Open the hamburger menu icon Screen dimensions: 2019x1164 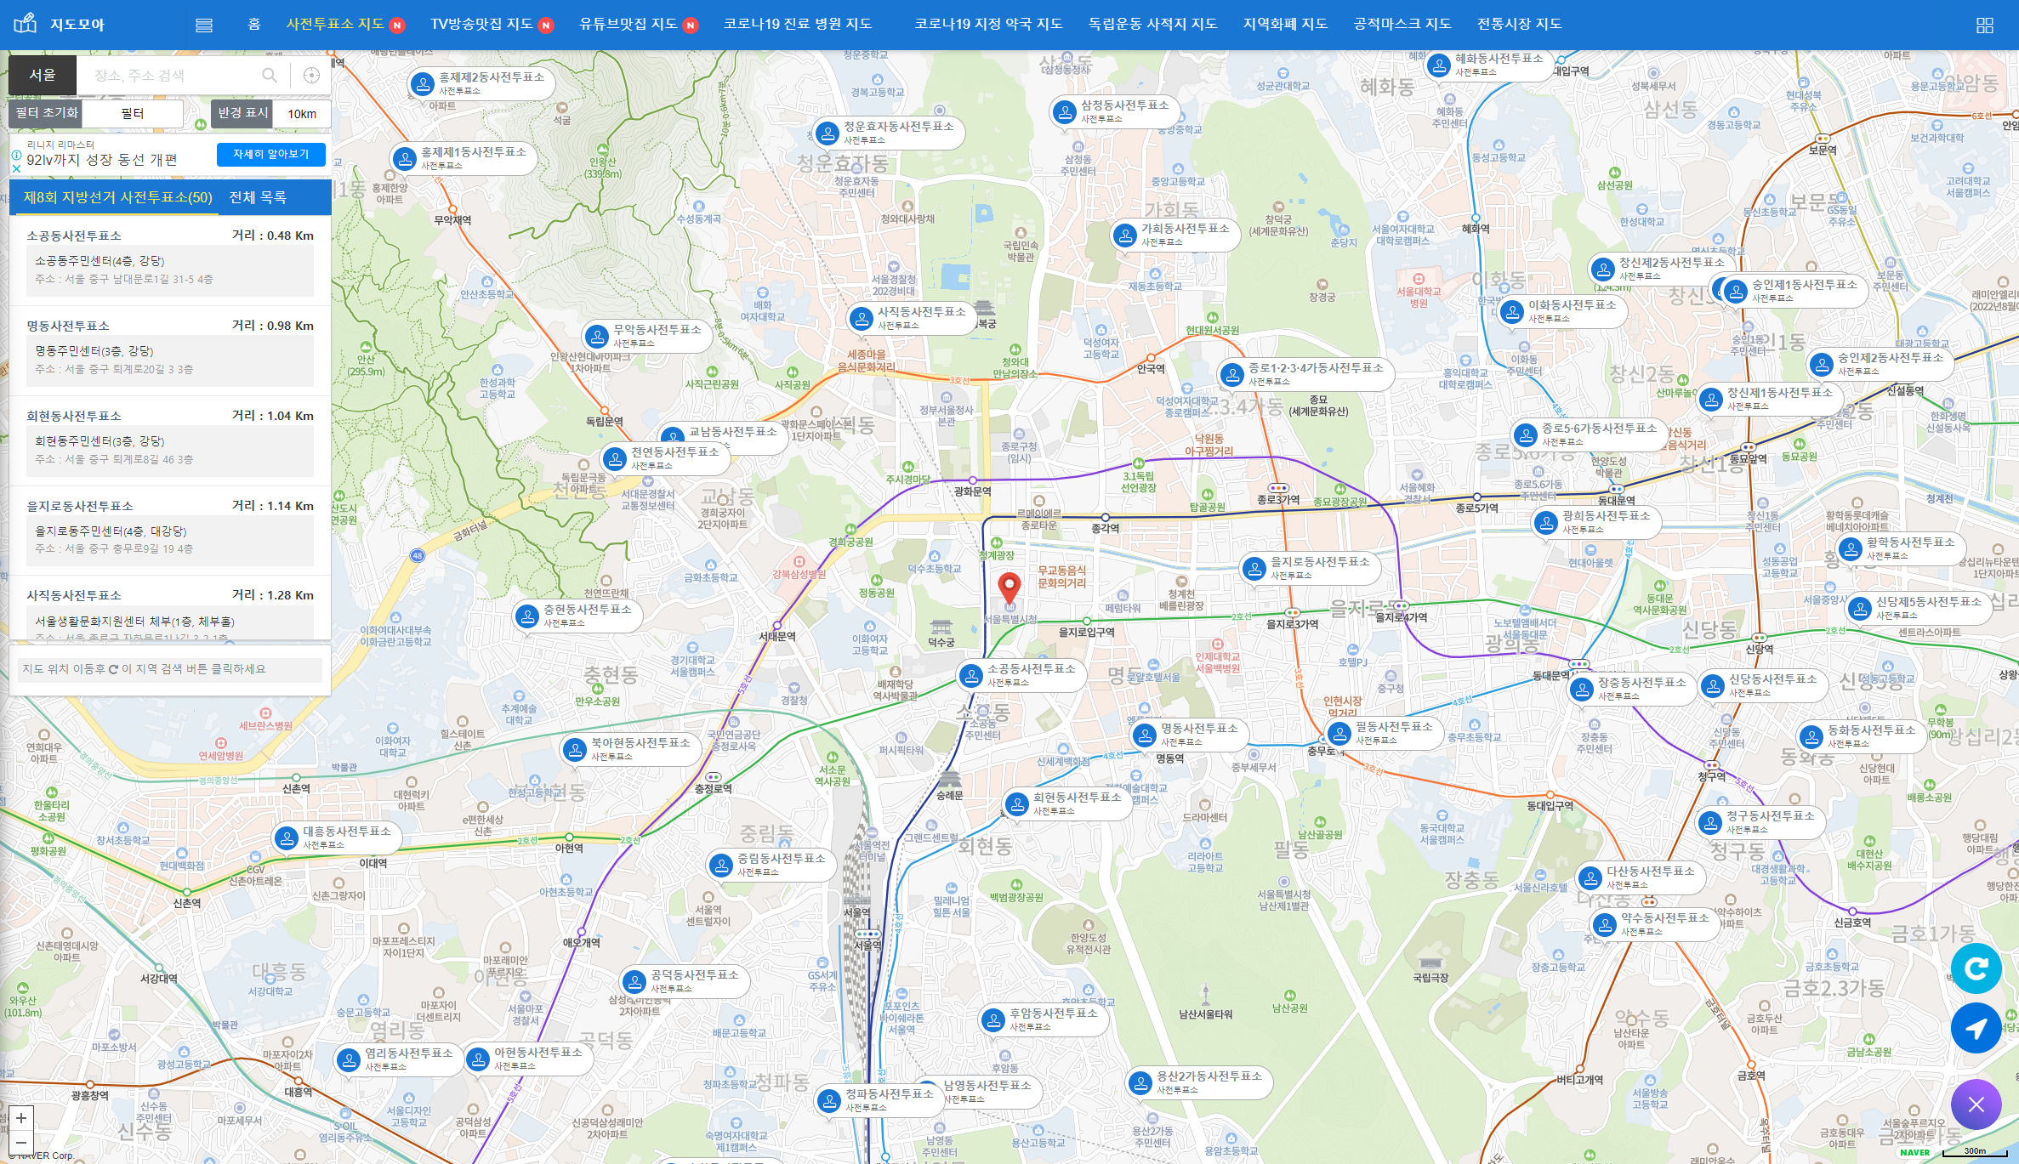pos(204,25)
